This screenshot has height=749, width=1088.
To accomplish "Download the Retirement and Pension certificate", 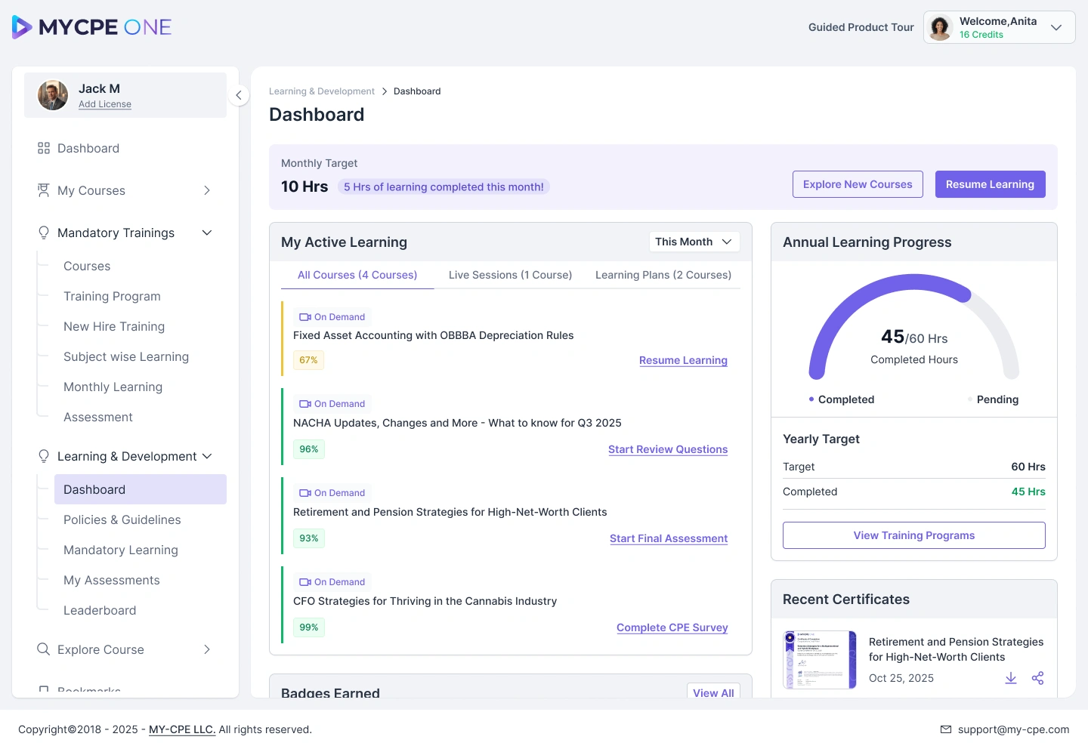I will click(x=1011, y=678).
